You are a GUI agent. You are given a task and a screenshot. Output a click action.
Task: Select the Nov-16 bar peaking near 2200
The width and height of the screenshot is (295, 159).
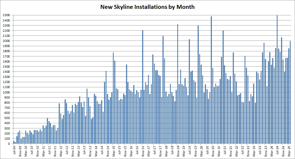pos(143,87)
